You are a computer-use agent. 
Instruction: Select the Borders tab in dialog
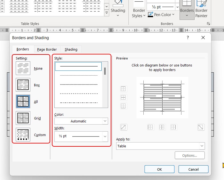click(x=23, y=49)
